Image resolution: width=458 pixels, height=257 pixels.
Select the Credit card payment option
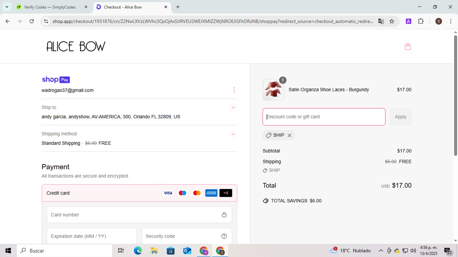(139, 193)
